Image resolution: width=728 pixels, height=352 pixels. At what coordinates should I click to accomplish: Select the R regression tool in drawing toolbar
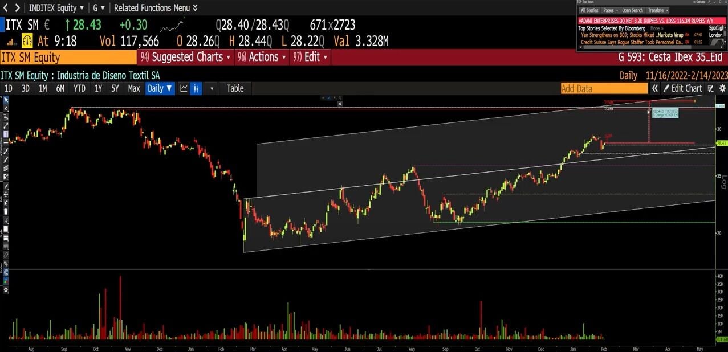(6, 177)
